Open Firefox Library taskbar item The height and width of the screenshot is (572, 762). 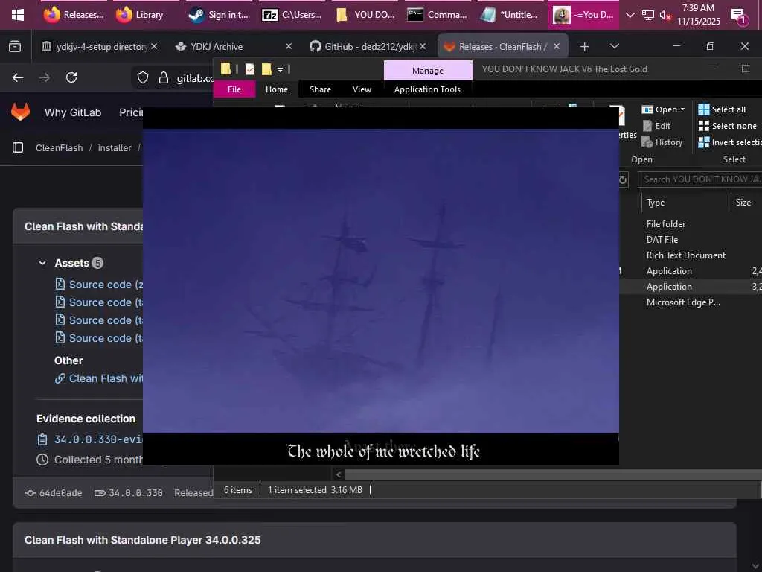coord(140,15)
